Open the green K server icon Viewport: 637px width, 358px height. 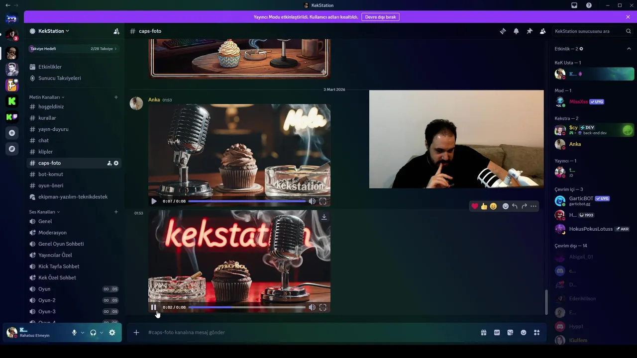(x=12, y=101)
